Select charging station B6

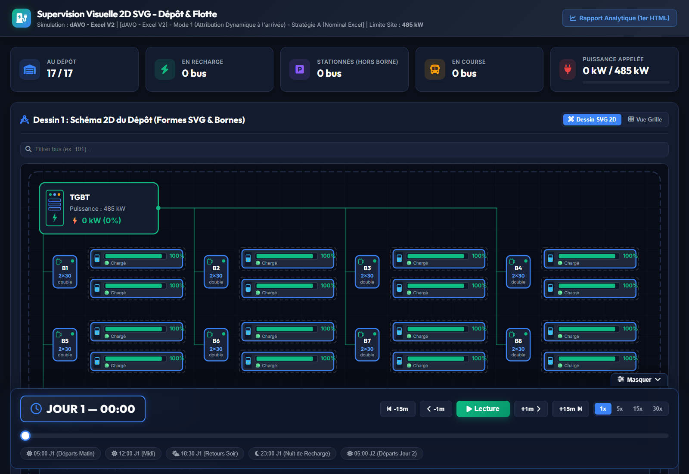pyautogui.click(x=216, y=345)
